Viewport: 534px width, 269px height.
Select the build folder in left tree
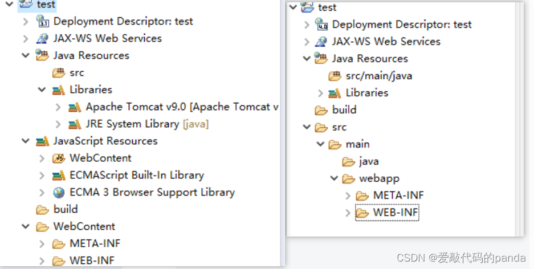(57, 209)
